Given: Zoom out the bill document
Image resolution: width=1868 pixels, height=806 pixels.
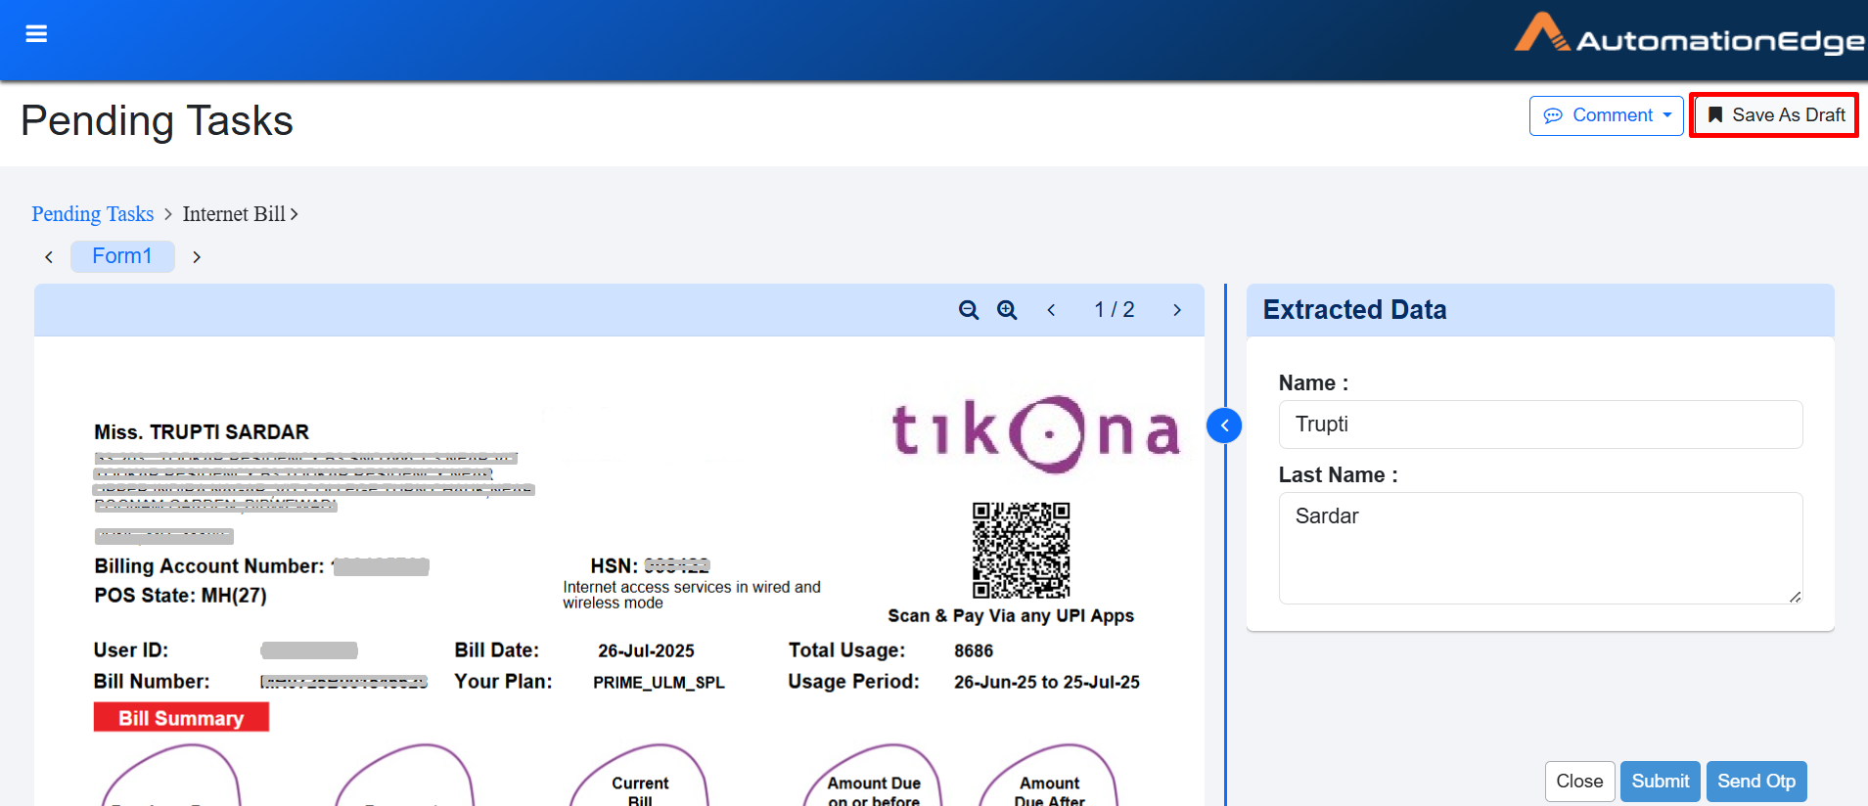Looking at the screenshot, I should [x=969, y=310].
